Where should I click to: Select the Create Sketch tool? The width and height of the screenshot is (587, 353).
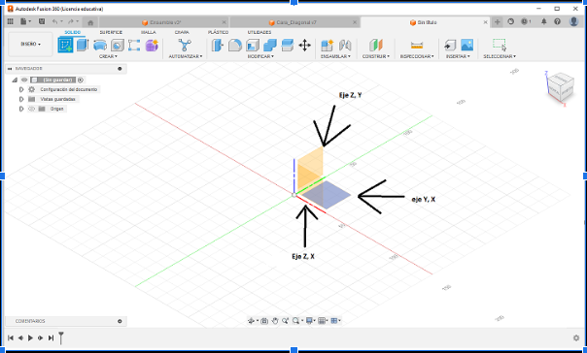[x=65, y=46]
